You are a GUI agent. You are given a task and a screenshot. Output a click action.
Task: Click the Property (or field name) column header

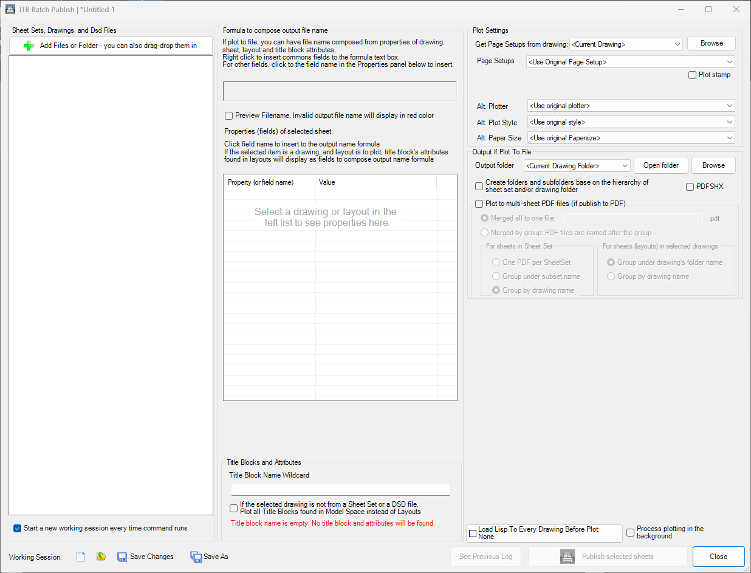(x=269, y=182)
